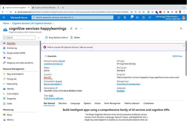Open the Feedback icon in the header
The image size is (187, 121).
150,18
